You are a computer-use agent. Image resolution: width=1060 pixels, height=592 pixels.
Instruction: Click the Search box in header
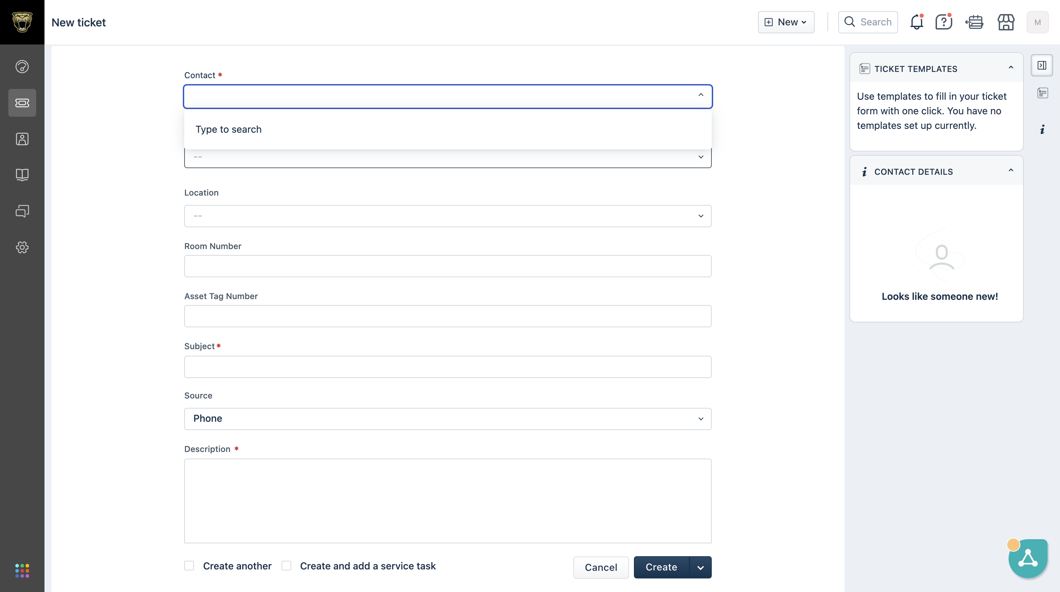(868, 22)
